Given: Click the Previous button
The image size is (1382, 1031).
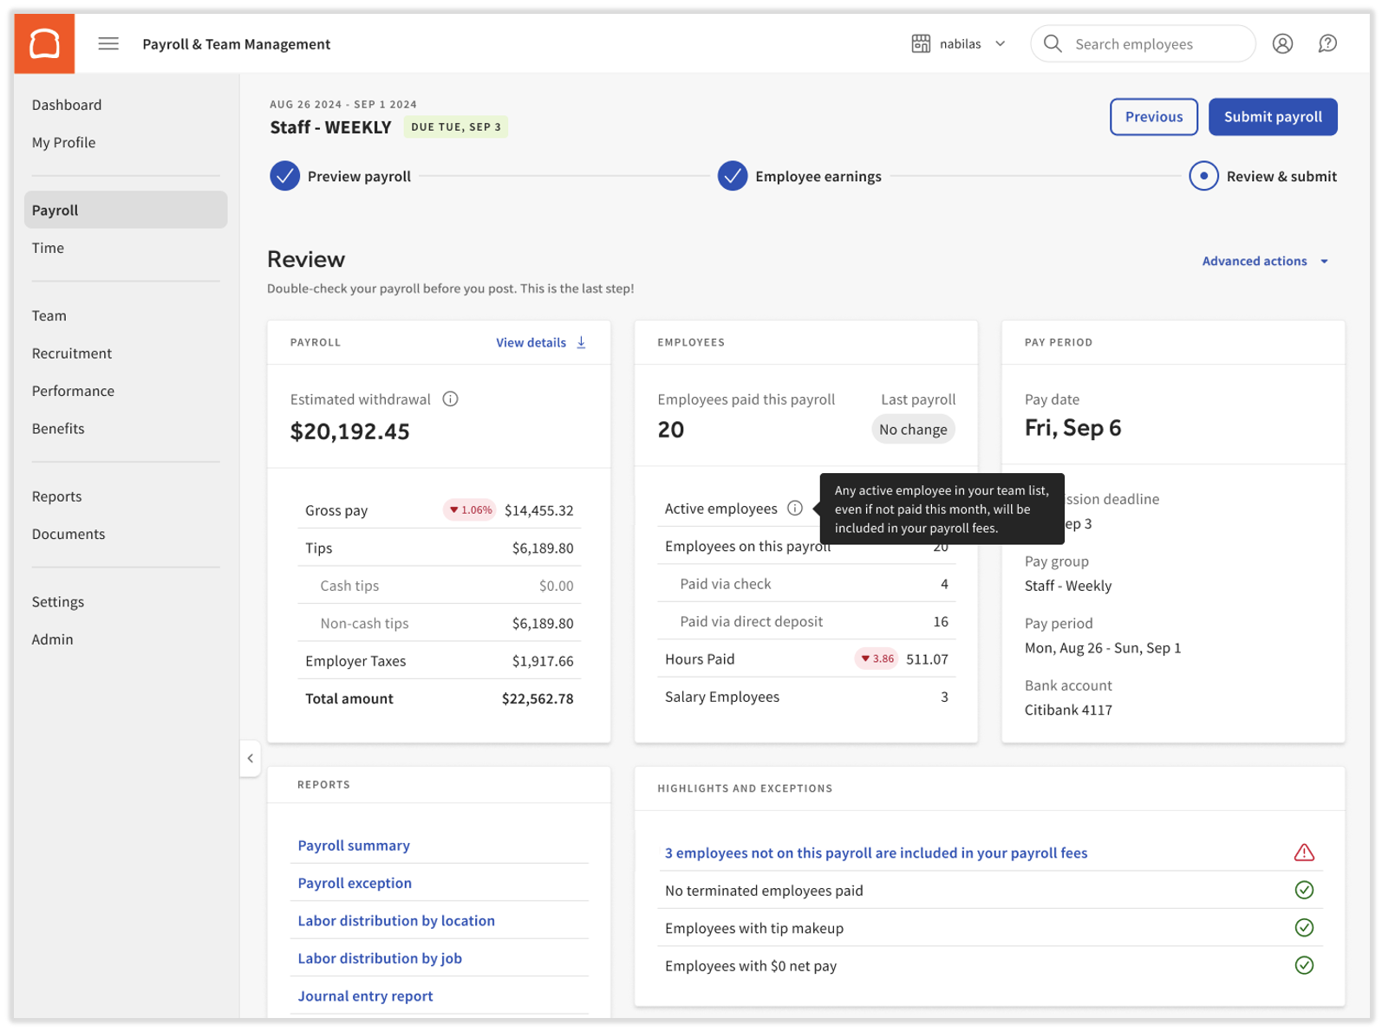Looking at the screenshot, I should pyautogui.click(x=1153, y=117).
